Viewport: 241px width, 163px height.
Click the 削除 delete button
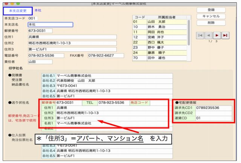211,23
